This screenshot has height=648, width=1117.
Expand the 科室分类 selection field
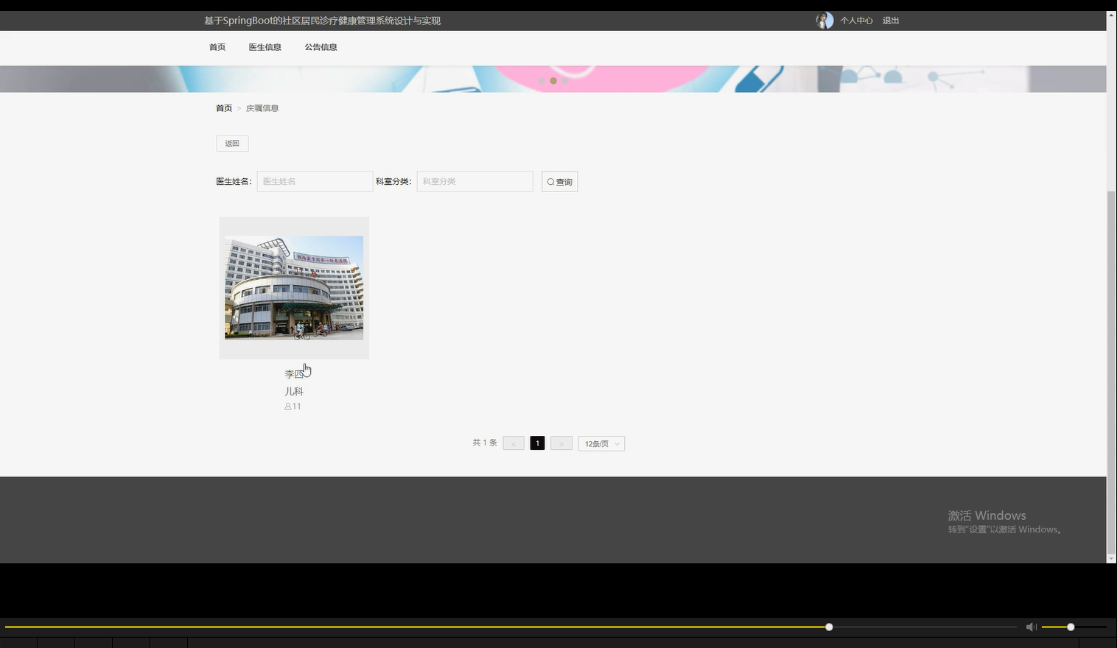[474, 181]
